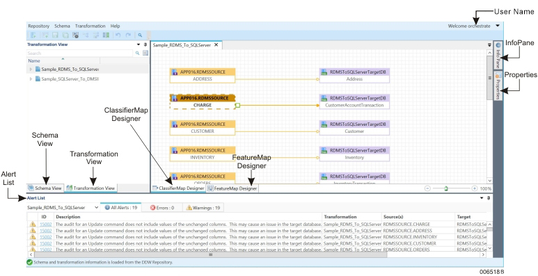Open the ClassifierMap Designer tab
The image size is (538, 276).
pyautogui.click(x=178, y=188)
